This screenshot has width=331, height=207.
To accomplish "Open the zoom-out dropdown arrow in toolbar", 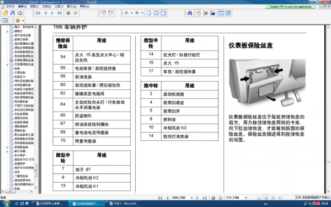I will point(132,13).
